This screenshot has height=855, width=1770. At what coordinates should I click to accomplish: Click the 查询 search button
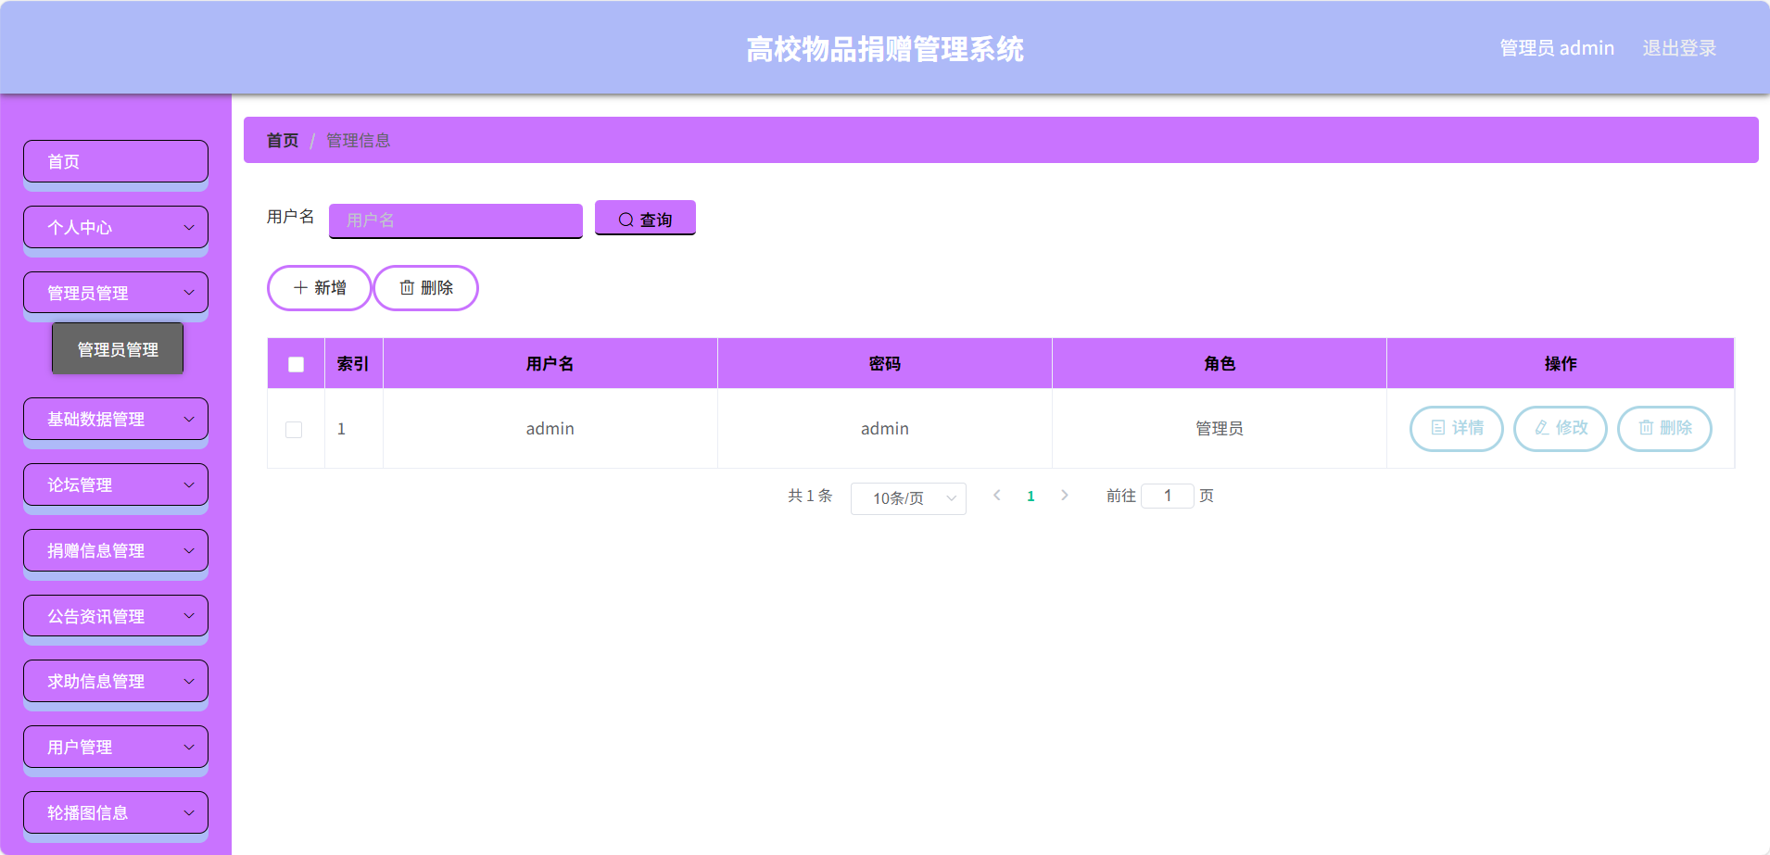pos(645,219)
